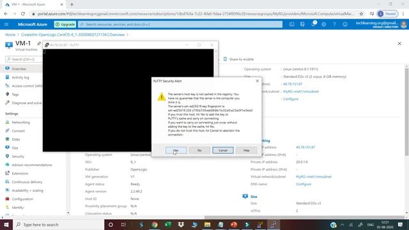Focus the VM sidebar search box
The width and height of the screenshot is (409, 230).
24,59
